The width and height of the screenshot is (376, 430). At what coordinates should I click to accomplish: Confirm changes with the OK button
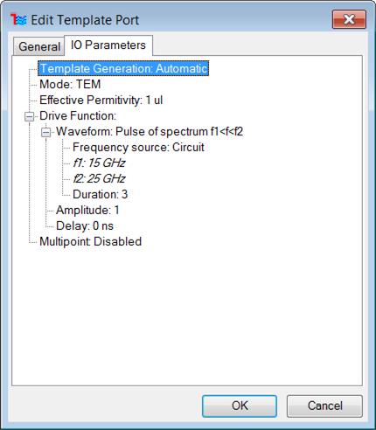click(240, 406)
